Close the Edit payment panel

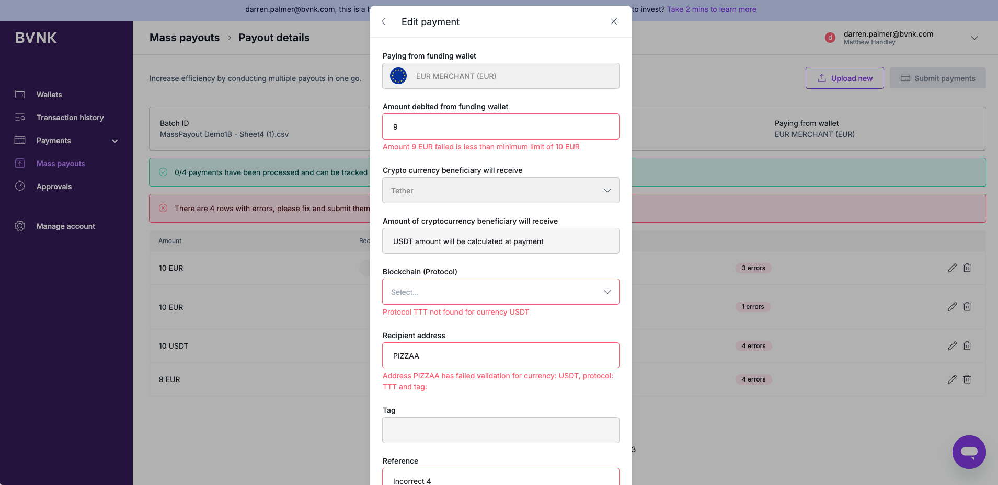coord(614,21)
